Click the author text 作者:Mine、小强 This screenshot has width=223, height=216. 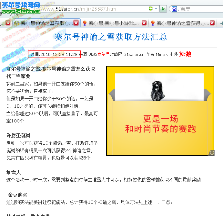click(162, 54)
